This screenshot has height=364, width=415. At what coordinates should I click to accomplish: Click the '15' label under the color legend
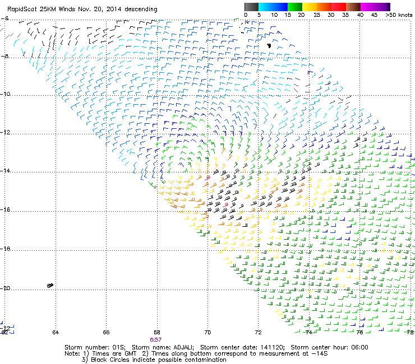tap(288, 15)
